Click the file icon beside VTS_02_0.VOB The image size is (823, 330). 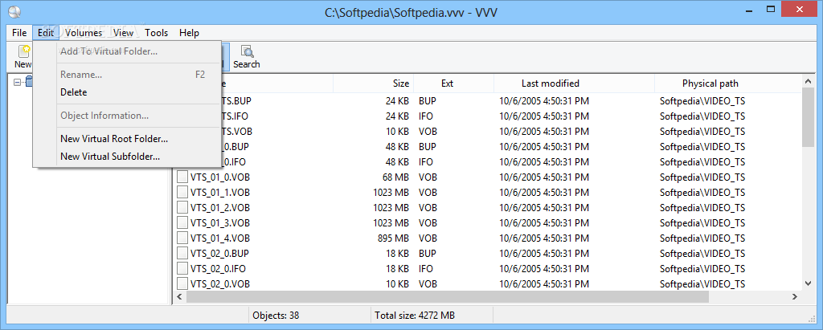coord(182,283)
